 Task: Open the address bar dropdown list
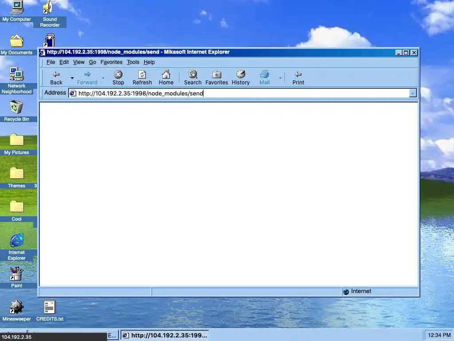(413, 93)
